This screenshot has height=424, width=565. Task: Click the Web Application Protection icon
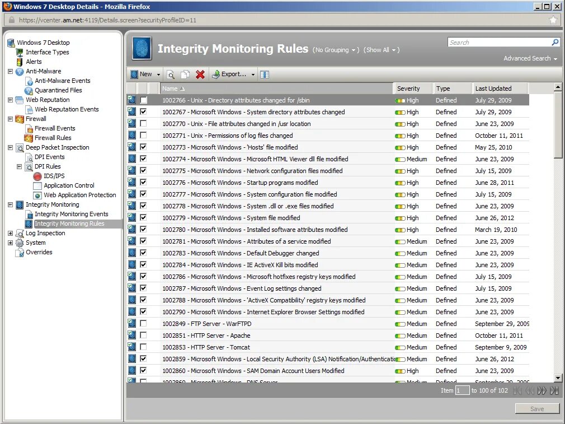(x=37, y=195)
